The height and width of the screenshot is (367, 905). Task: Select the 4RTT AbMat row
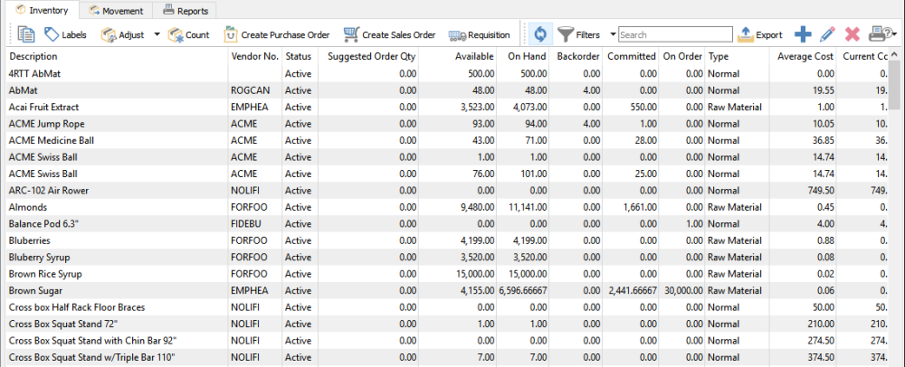[x=447, y=74]
